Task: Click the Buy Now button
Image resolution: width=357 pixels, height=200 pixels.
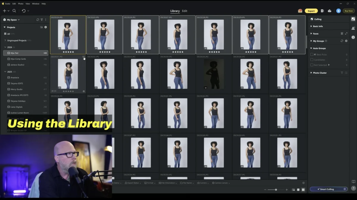Action: tap(349, 11)
